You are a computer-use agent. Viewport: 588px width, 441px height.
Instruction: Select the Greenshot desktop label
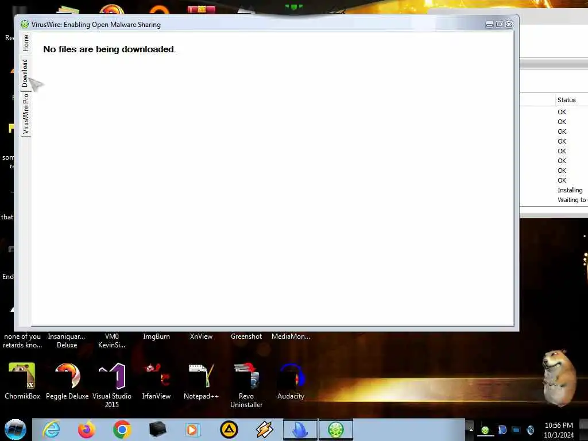(x=246, y=336)
